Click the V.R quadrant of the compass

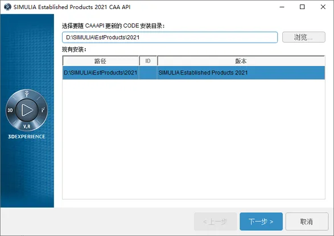pos(27,126)
